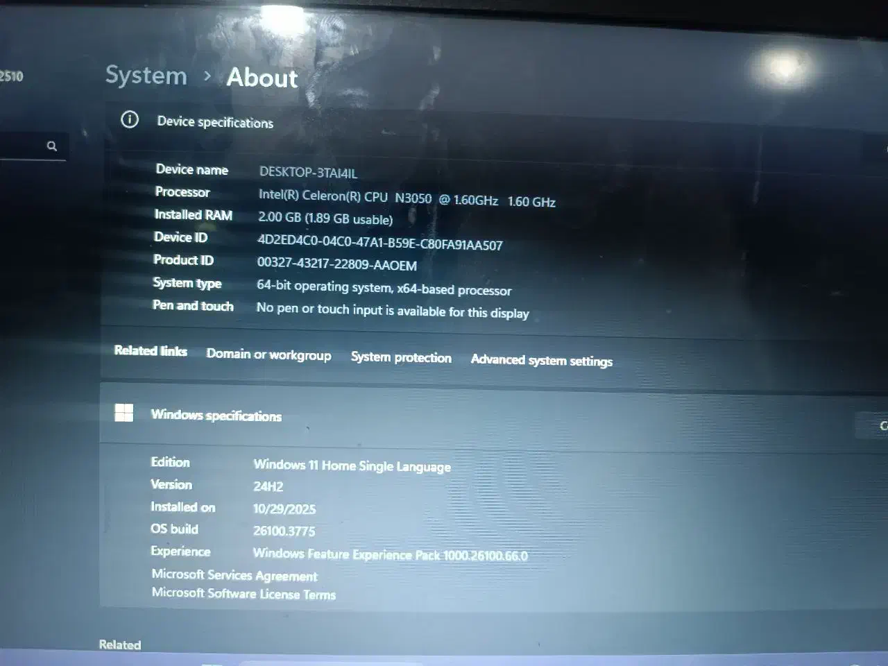Screen dimensions: 888x666
Task: Click the Related links label
Action: tap(151, 351)
